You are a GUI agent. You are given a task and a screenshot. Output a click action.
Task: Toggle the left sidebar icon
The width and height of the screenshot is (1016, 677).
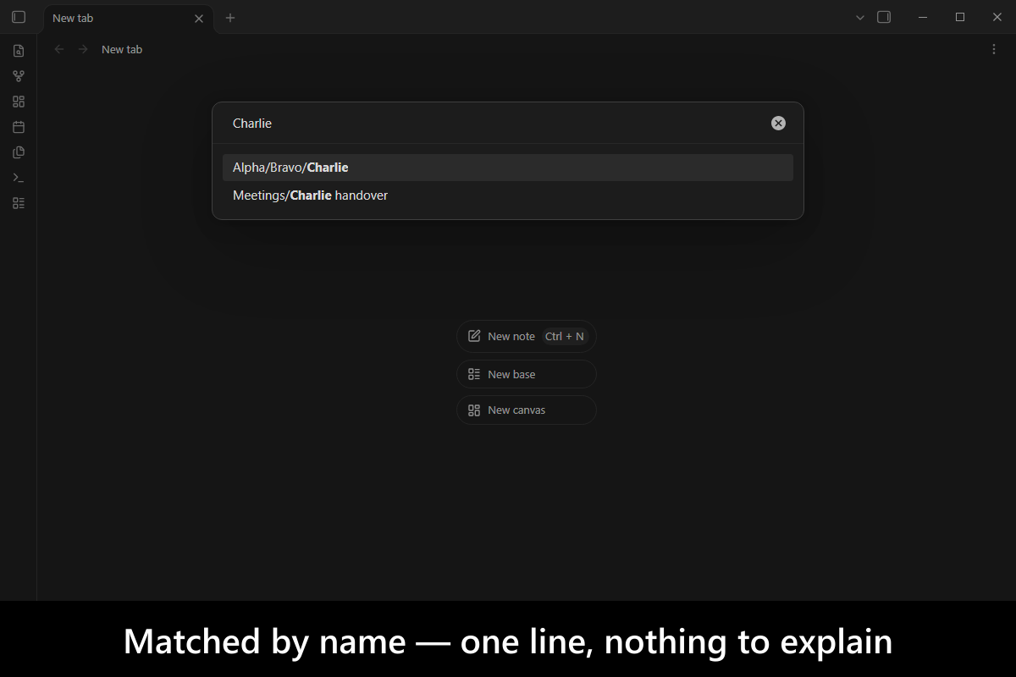click(x=19, y=17)
